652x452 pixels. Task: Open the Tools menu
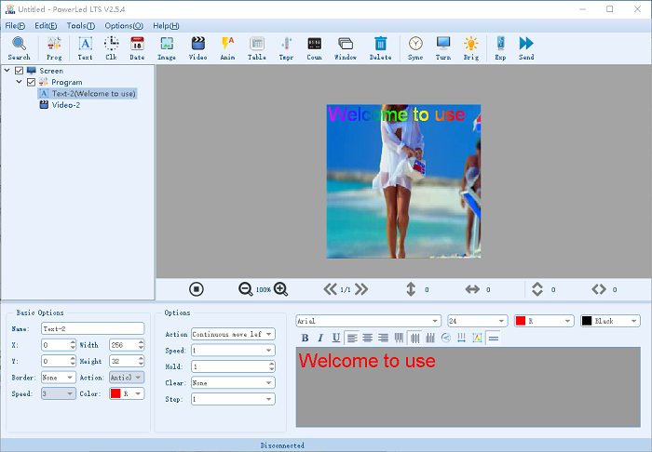click(x=80, y=26)
